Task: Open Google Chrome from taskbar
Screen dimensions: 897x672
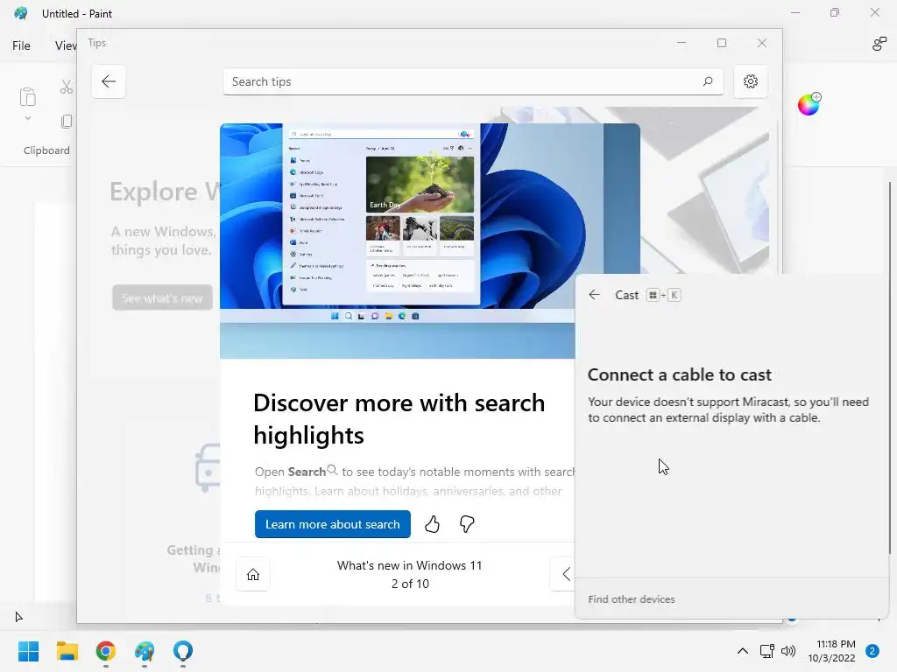Action: 106,651
